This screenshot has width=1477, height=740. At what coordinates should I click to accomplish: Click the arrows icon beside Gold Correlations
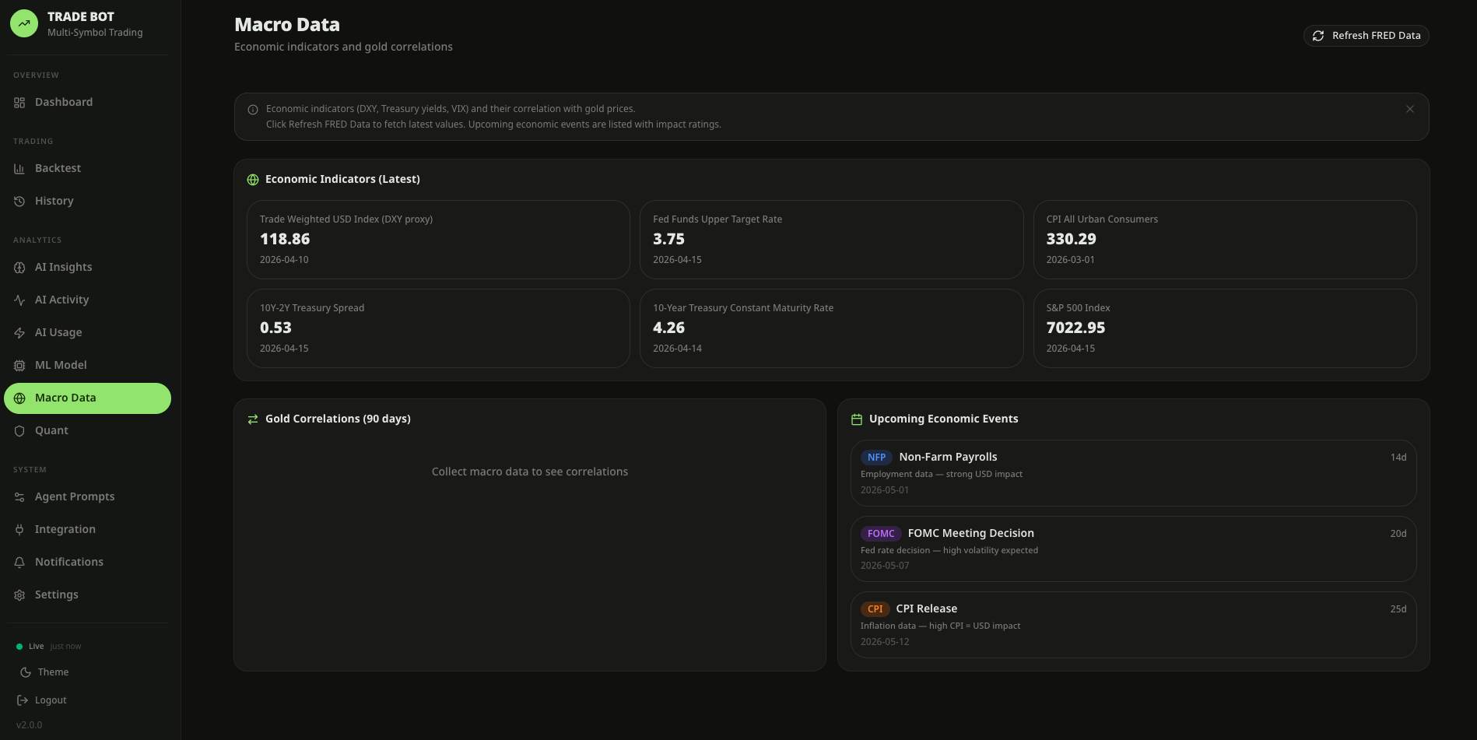point(253,419)
